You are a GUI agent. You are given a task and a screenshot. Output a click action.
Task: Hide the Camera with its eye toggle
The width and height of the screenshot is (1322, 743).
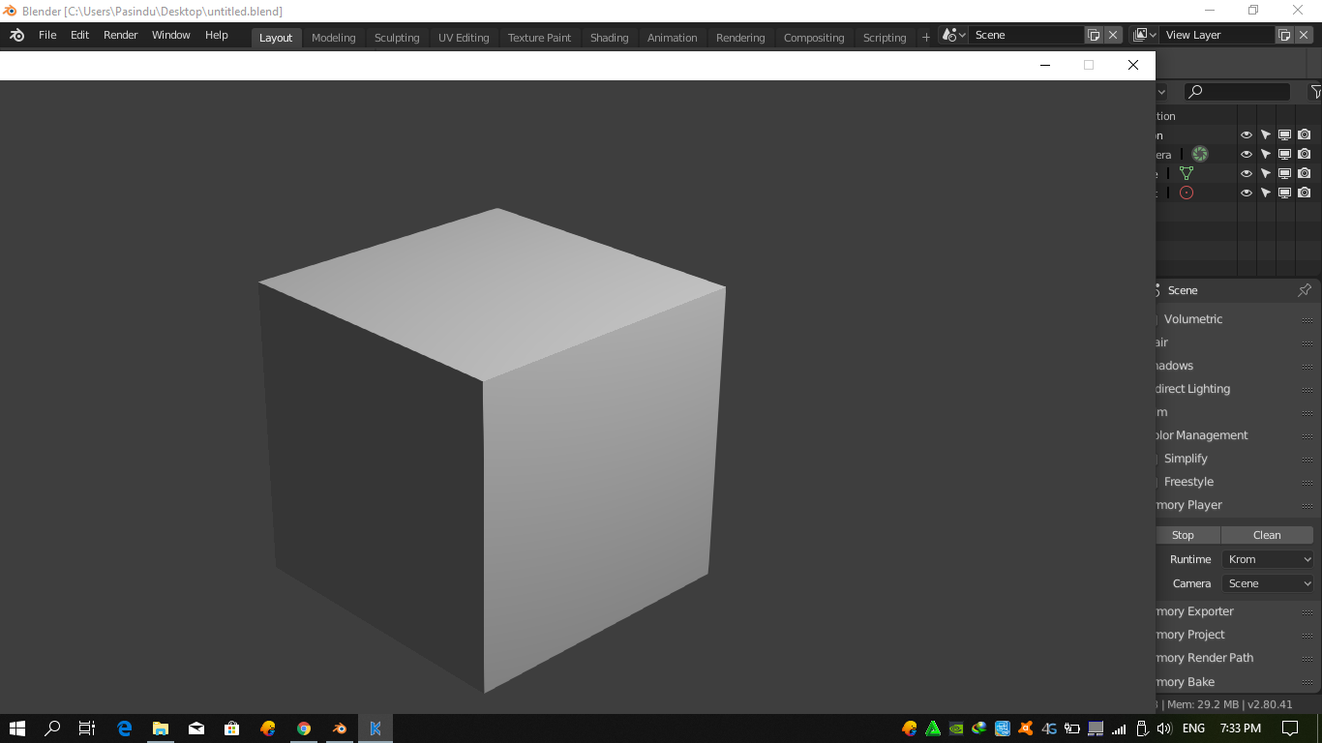[x=1247, y=154]
